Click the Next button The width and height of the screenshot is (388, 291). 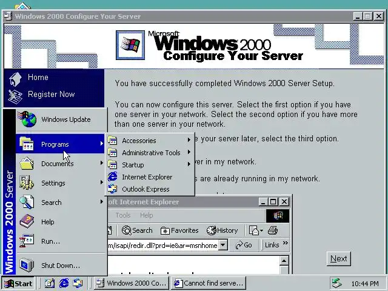coord(339,259)
